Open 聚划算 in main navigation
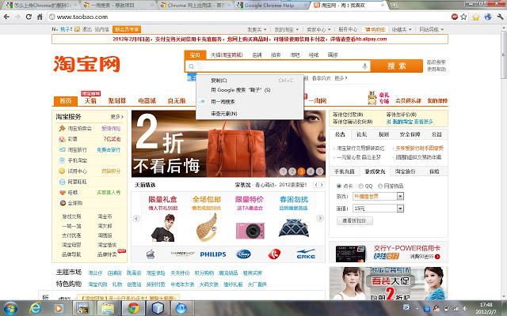The height and width of the screenshot is (316, 507). [116, 101]
